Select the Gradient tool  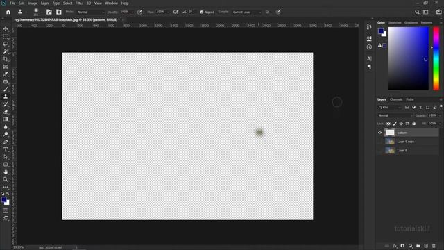(x=6, y=119)
